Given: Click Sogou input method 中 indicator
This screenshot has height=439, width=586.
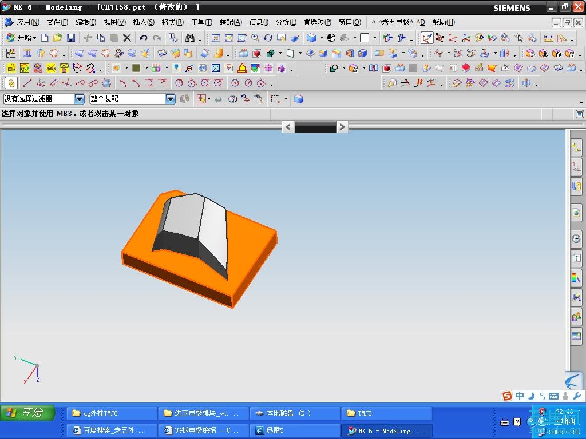Looking at the screenshot, I should 520,396.
